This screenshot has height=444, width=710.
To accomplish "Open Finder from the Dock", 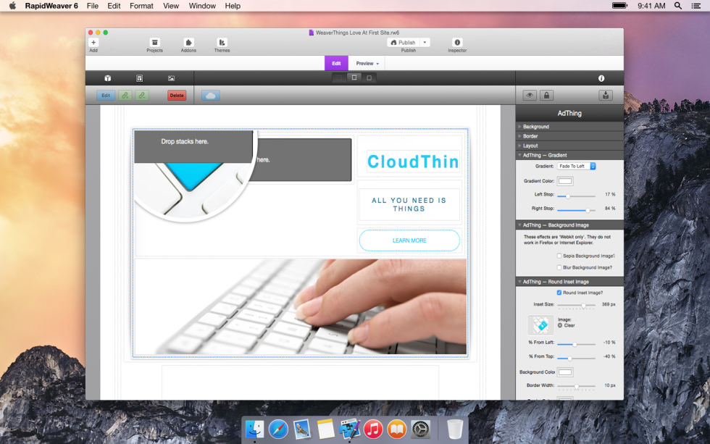I will click(254, 429).
